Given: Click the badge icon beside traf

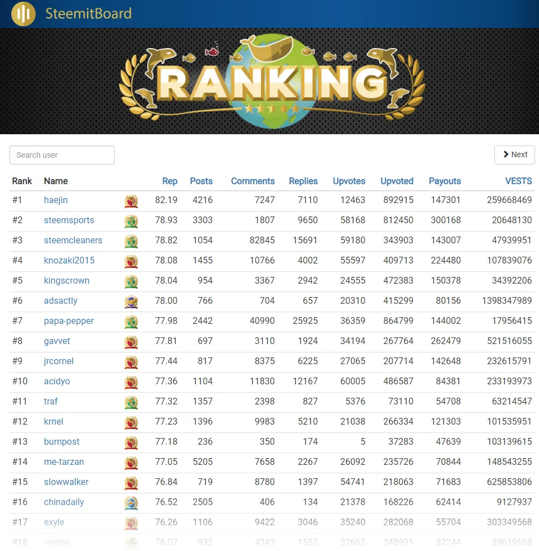Looking at the screenshot, I should (131, 402).
